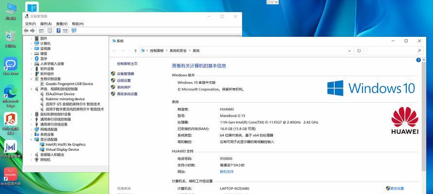Open the 查看(V) menu
The width and height of the screenshot is (433, 194).
pos(62,24)
